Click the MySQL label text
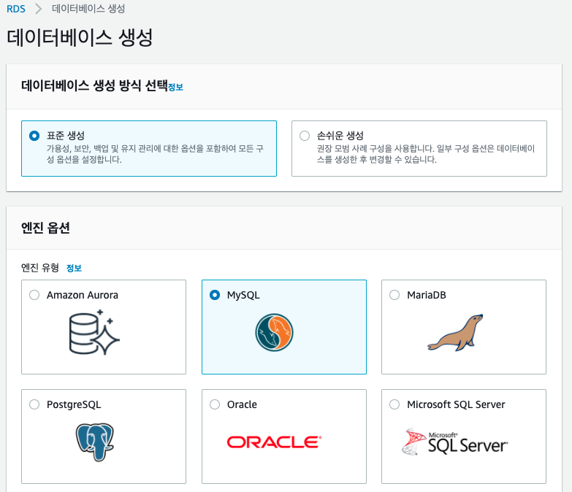 243,295
